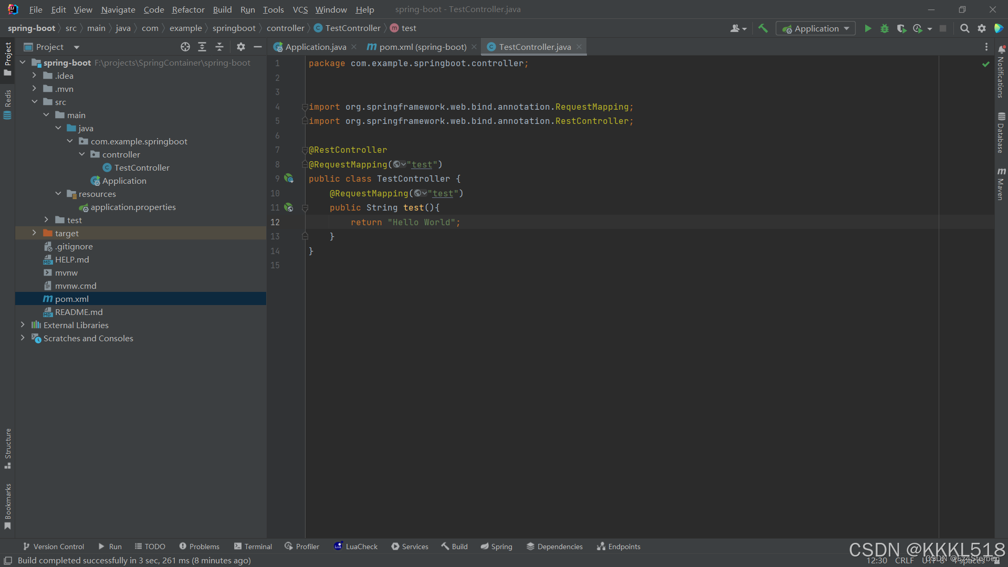The image size is (1008, 567).
Task: Click CRLF line separator in status bar
Action: click(x=904, y=560)
